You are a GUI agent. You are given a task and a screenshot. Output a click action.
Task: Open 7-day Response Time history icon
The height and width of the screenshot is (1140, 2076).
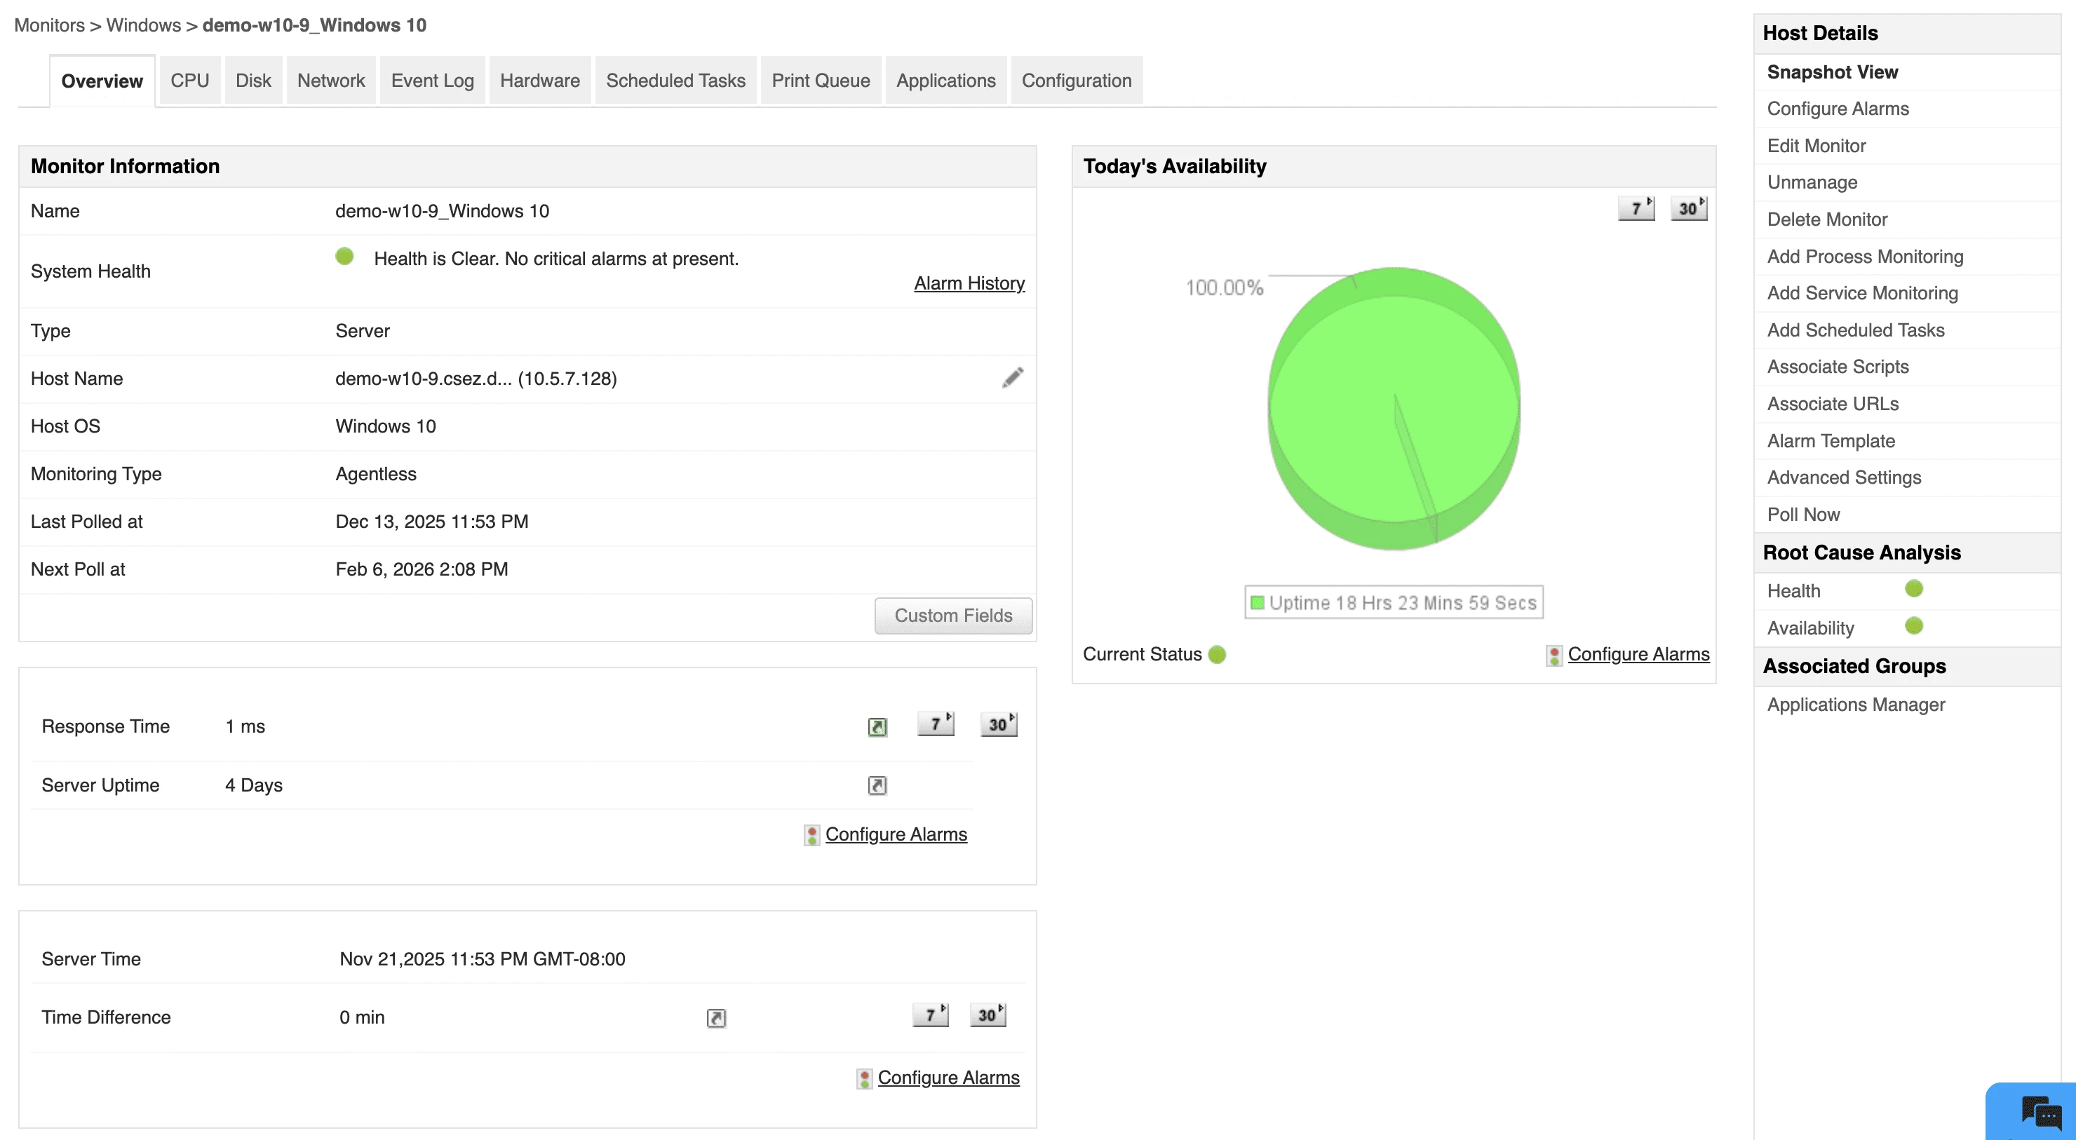point(936,724)
